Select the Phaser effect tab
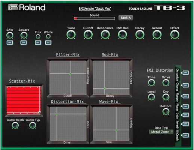This screenshot has height=150, width=194. [x=178, y=107]
